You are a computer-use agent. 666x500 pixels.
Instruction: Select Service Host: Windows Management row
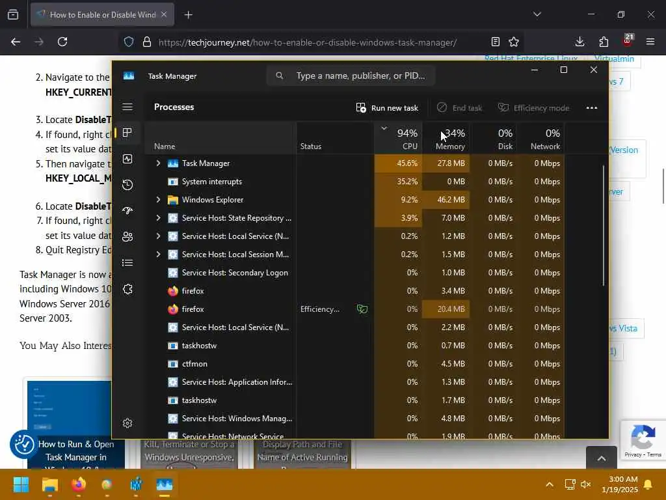(354, 419)
